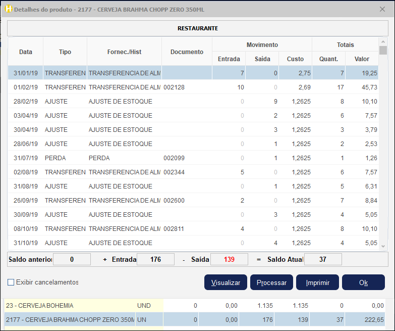Click document number 002128 cell
The image size is (395, 331).
point(175,87)
